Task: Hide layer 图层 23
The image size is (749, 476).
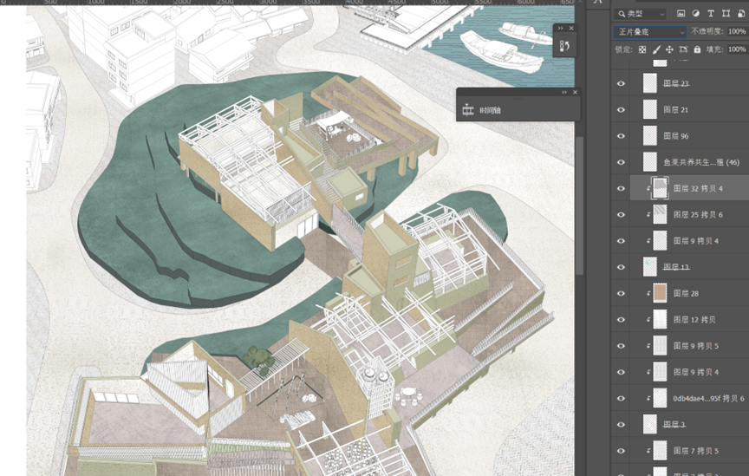Action: click(621, 83)
